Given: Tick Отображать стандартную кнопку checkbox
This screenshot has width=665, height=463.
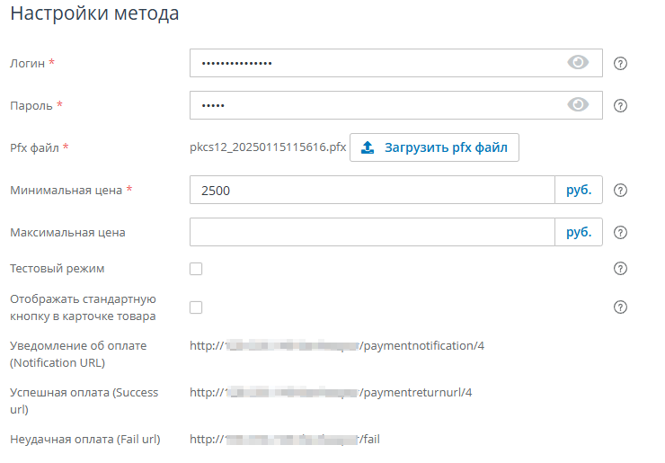Looking at the screenshot, I should pos(196,307).
